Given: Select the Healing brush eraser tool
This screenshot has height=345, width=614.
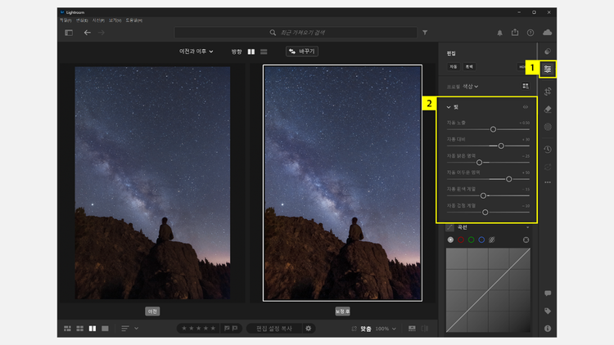Looking at the screenshot, I should [x=547, y=109].
